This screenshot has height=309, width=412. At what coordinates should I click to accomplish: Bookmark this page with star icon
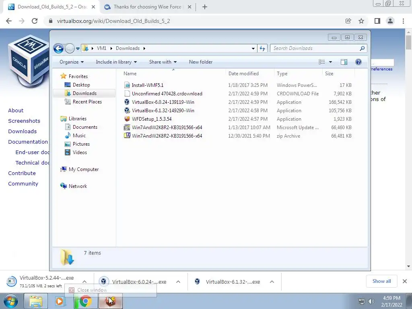361,21
